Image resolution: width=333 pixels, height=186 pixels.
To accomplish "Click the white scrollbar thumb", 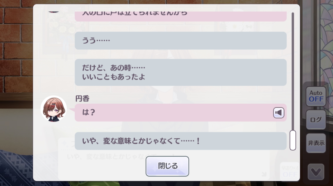I will tap(293, 140).
